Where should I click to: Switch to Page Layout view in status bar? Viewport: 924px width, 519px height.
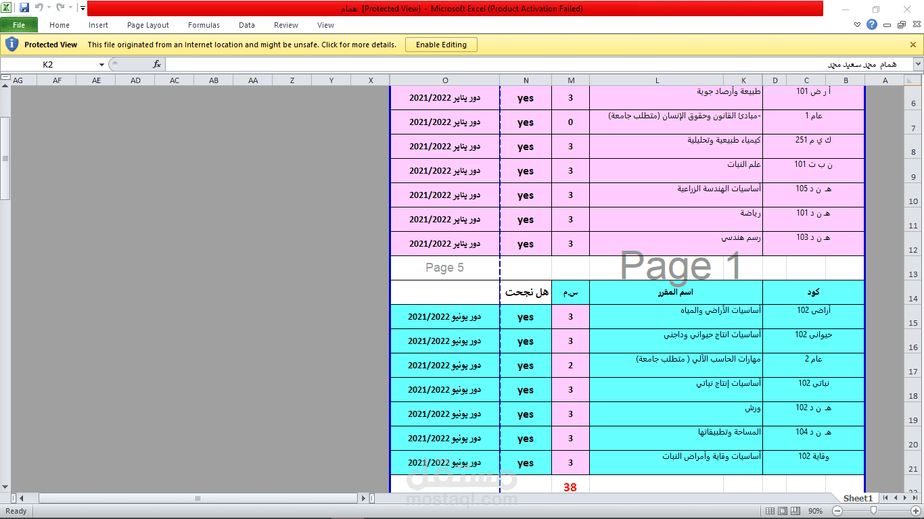783,511
